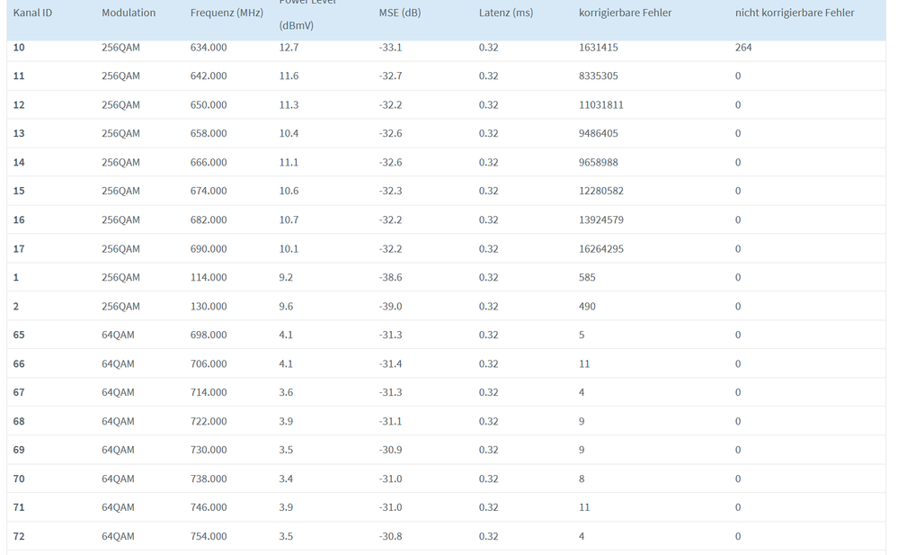The width and height of the screenshot is (898, 555).
Task: Select correctable errors value 16264295
Action: 601,249
